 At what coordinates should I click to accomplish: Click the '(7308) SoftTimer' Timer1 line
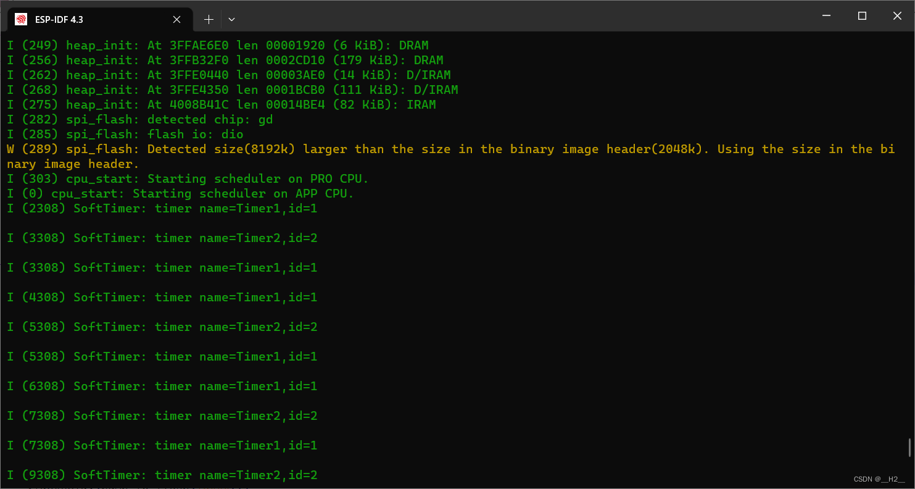(162, 445)
